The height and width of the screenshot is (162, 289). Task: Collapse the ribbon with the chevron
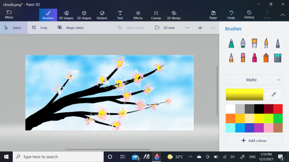point(282,15)
